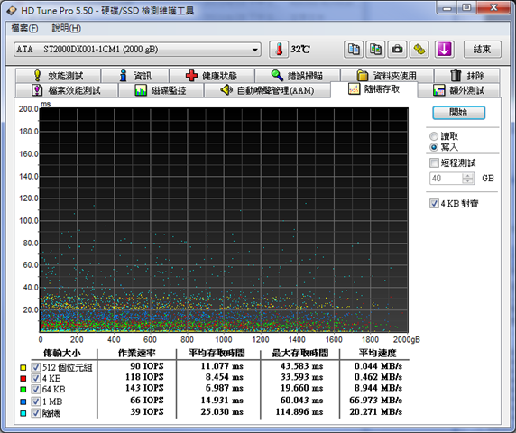Click the copy text to clipboard icon
This screenshot has width=516, height=433.
click(x=354, y=50)
